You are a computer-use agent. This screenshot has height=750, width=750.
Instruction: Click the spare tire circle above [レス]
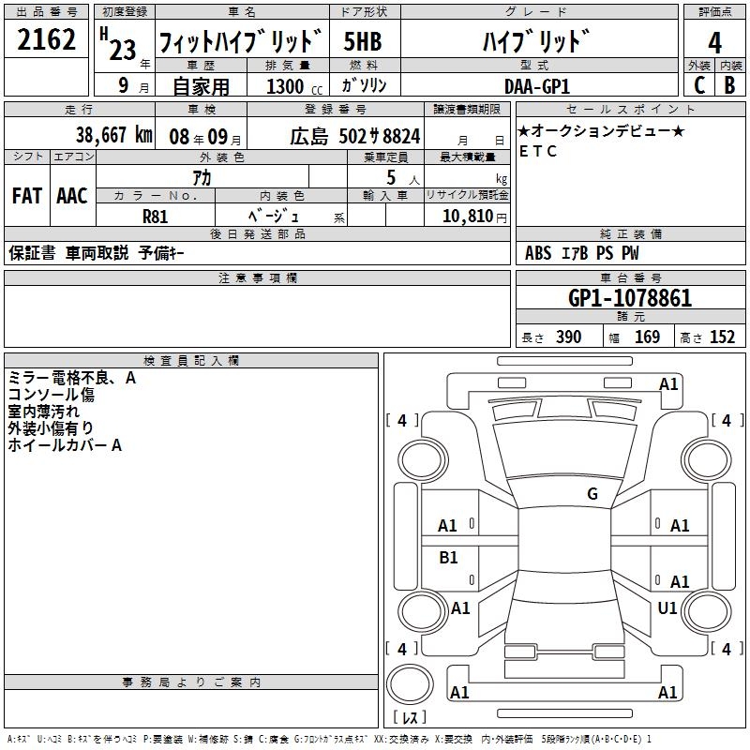[x=410, y=683]
